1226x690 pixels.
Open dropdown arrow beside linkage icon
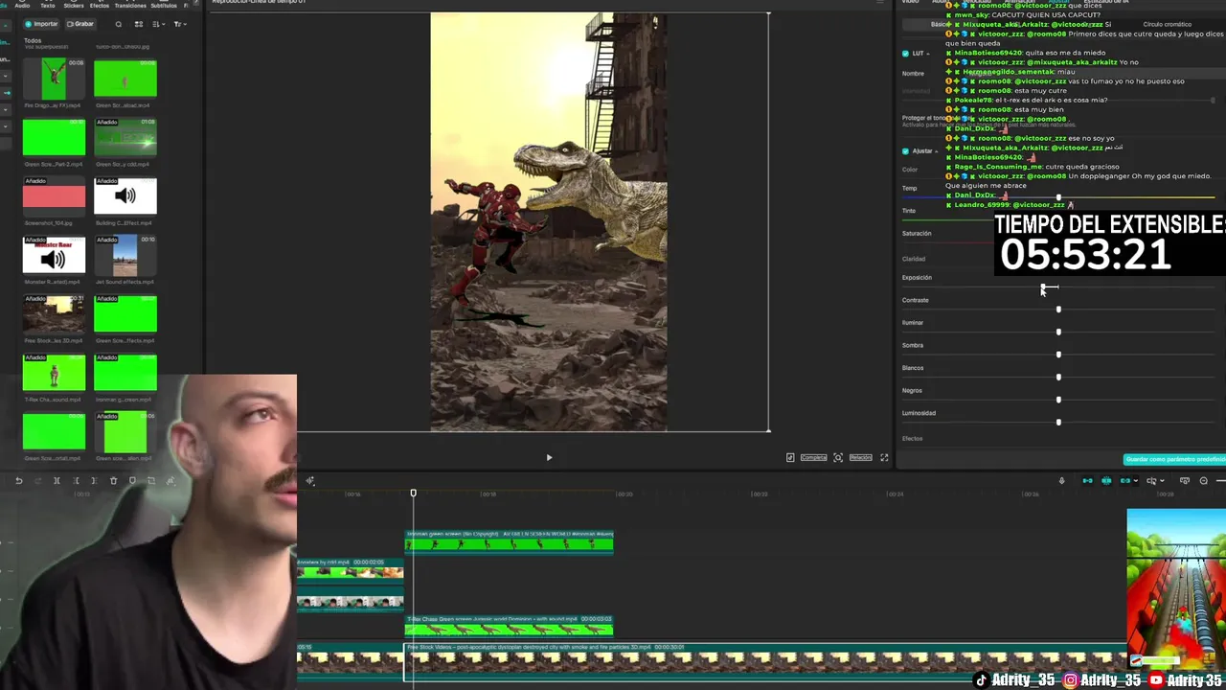tap(1136, 481)
